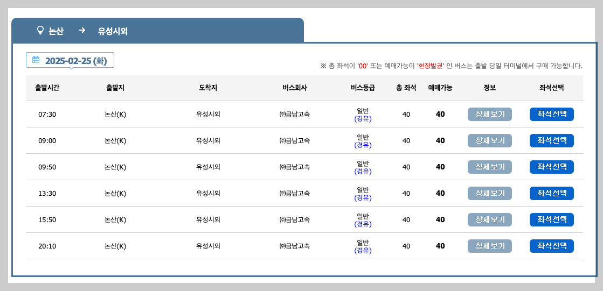Screen dimensions: 603x291
Task: Click the (경유) link in the 07:30 row
Action: coord(363,119)
